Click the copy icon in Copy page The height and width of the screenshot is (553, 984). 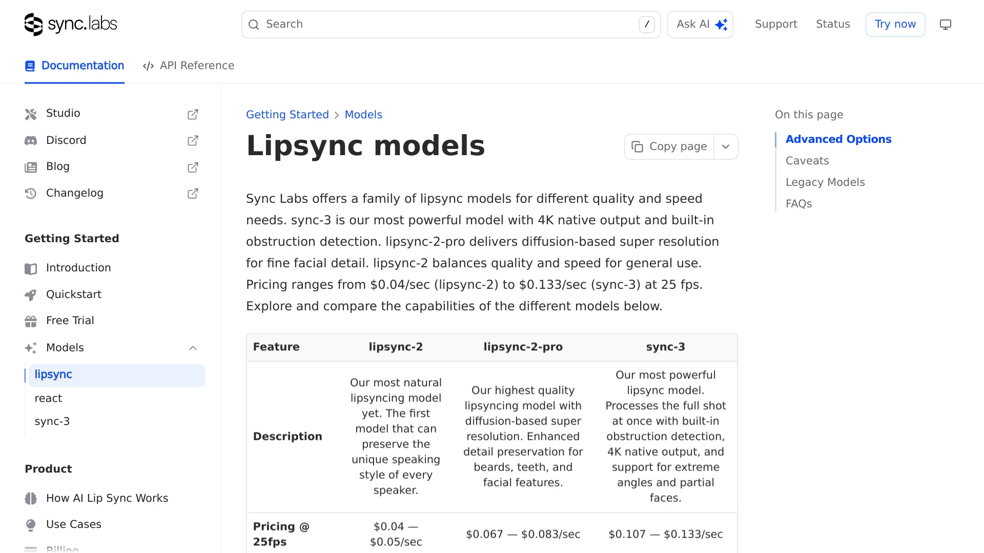pyautogui.click(x=637, y=147)
